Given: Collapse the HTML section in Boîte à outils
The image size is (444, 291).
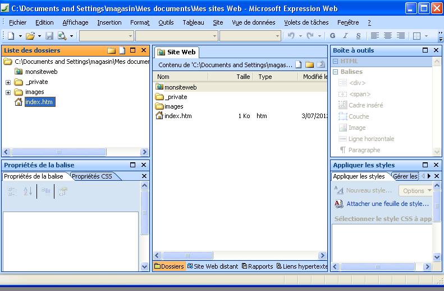Looking at the screenshot, I should (x=336, y=61).
